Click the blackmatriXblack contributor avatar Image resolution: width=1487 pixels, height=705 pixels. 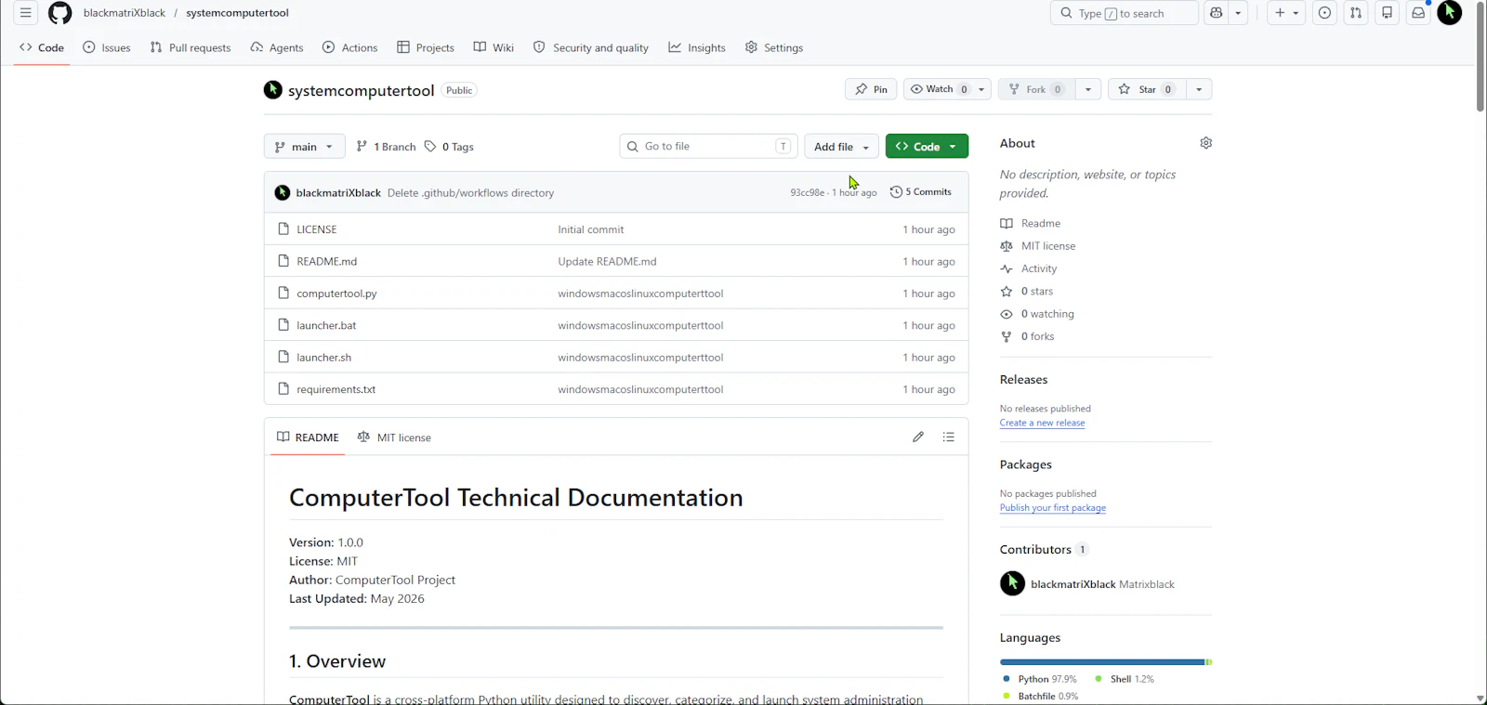[1012, 583]
